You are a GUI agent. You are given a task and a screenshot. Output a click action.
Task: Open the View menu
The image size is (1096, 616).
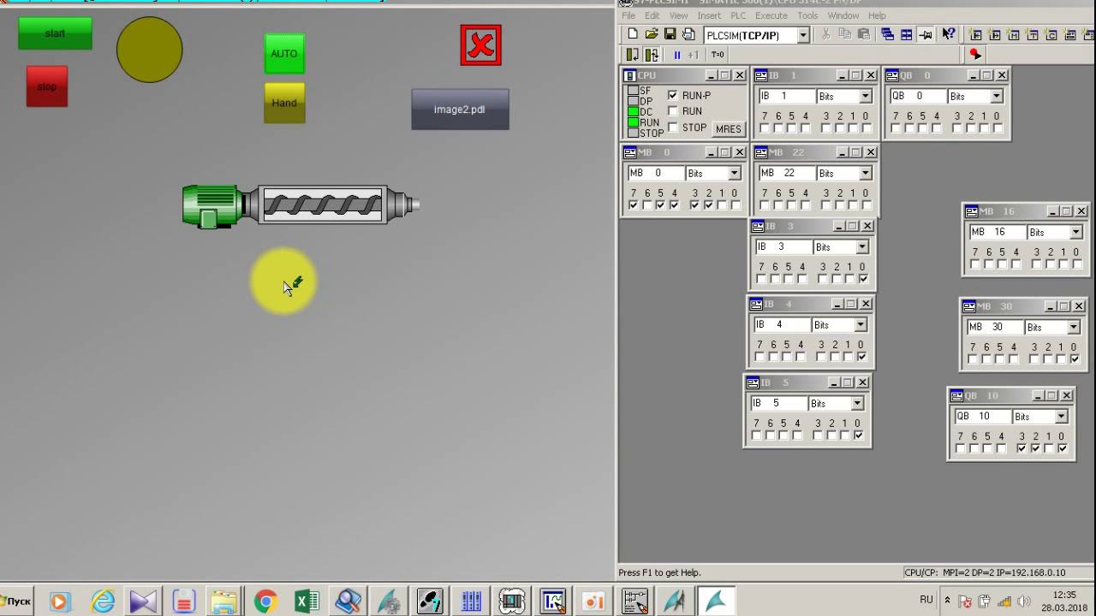click(x=678, y=15)
